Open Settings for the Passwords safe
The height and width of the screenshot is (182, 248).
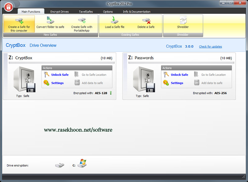[x=177, y=83]
